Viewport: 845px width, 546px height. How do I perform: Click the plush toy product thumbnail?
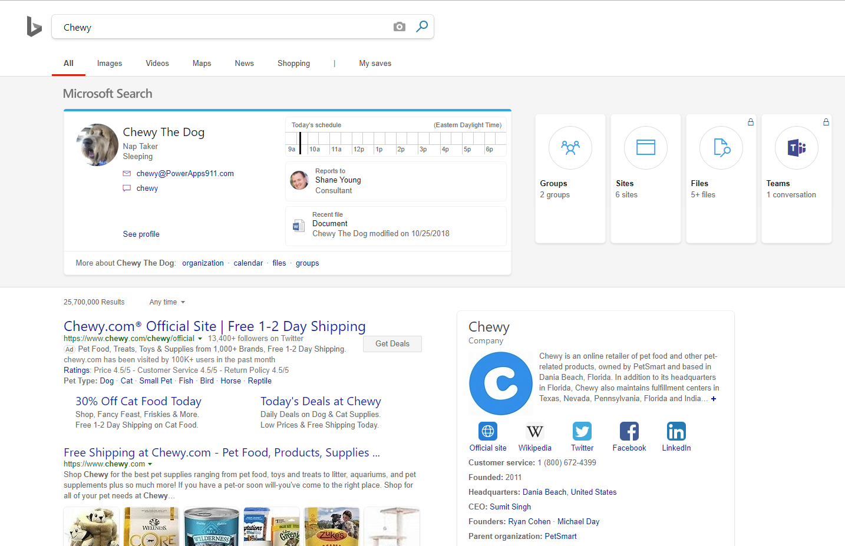(x=91, y=527)
